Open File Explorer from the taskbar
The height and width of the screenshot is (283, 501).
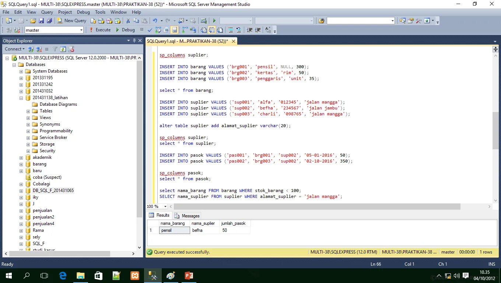[x=81, y=275]
